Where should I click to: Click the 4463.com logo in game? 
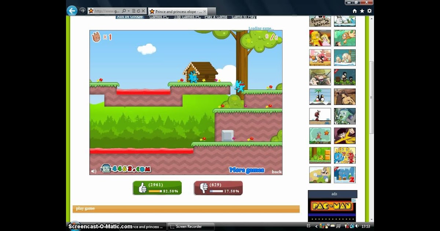pyautogui.click(x=125, y=169)
